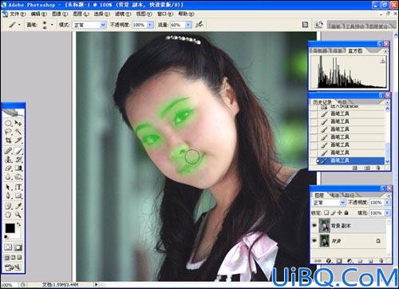This screenshot has height=289, width=399.
Task: Open the 滤镜 (Filter) menu
Action: pos(123,14)
